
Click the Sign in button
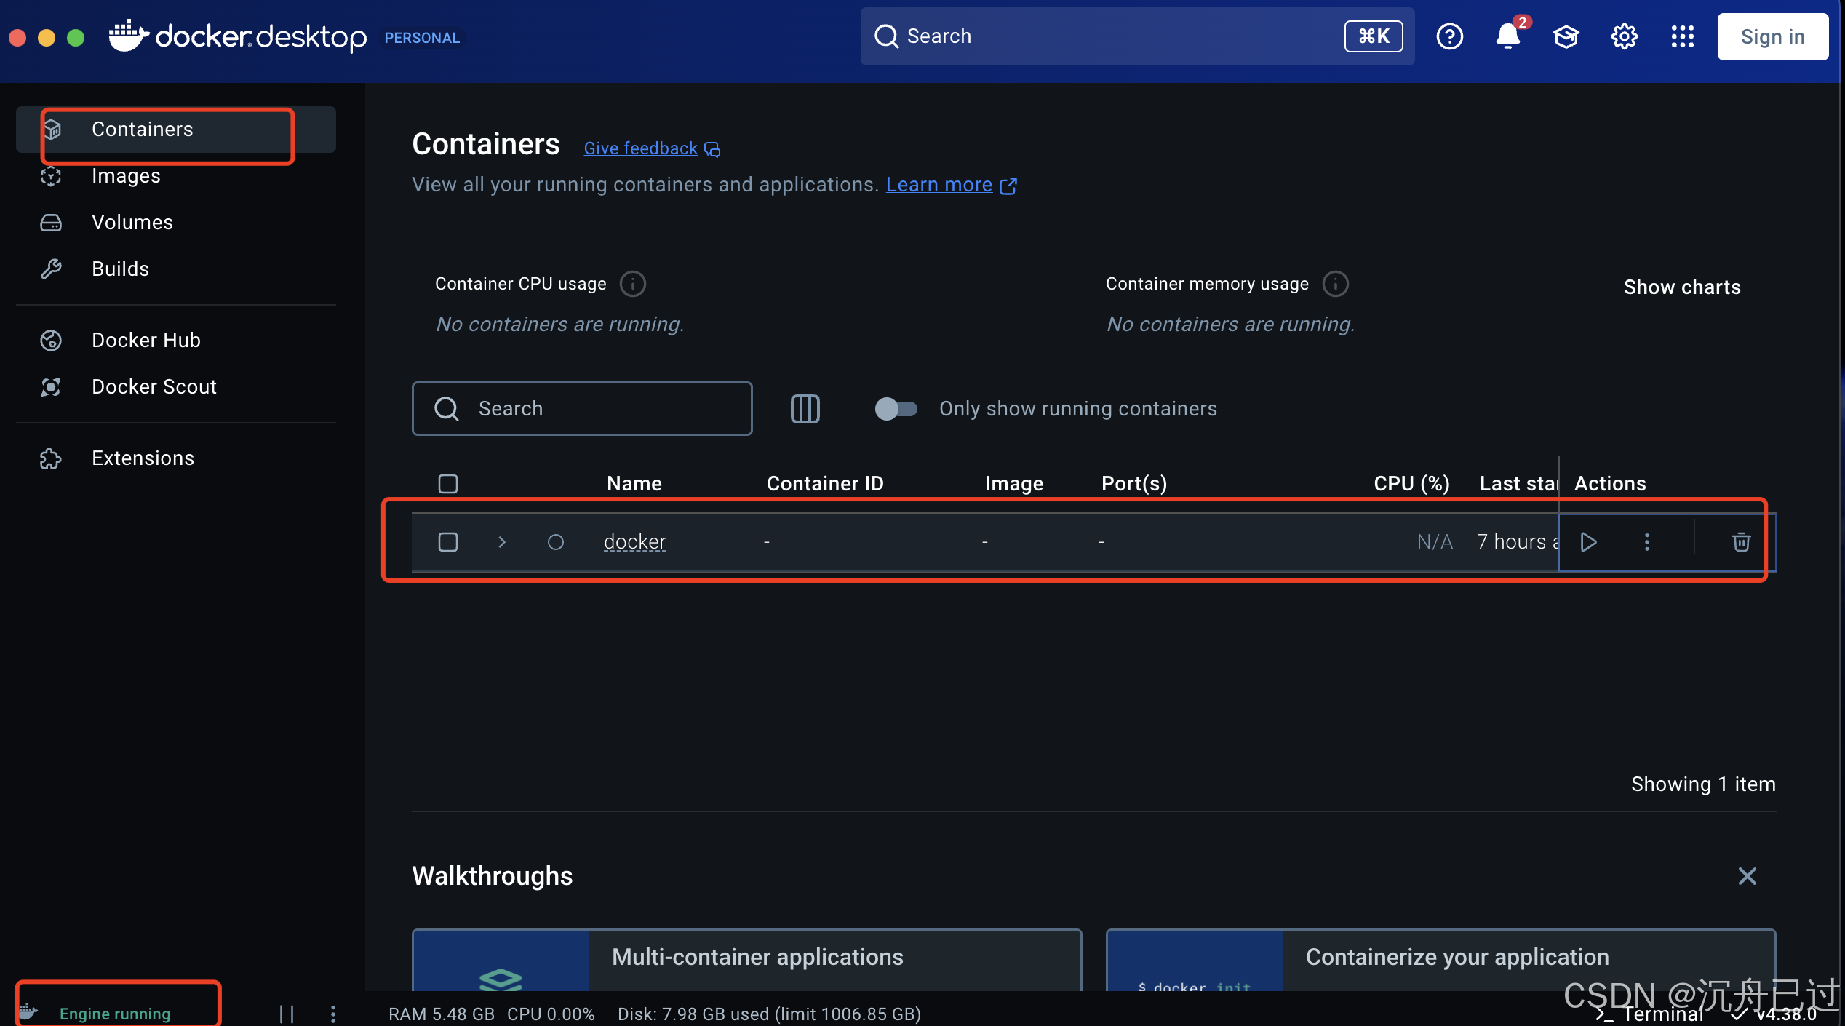1773,36
